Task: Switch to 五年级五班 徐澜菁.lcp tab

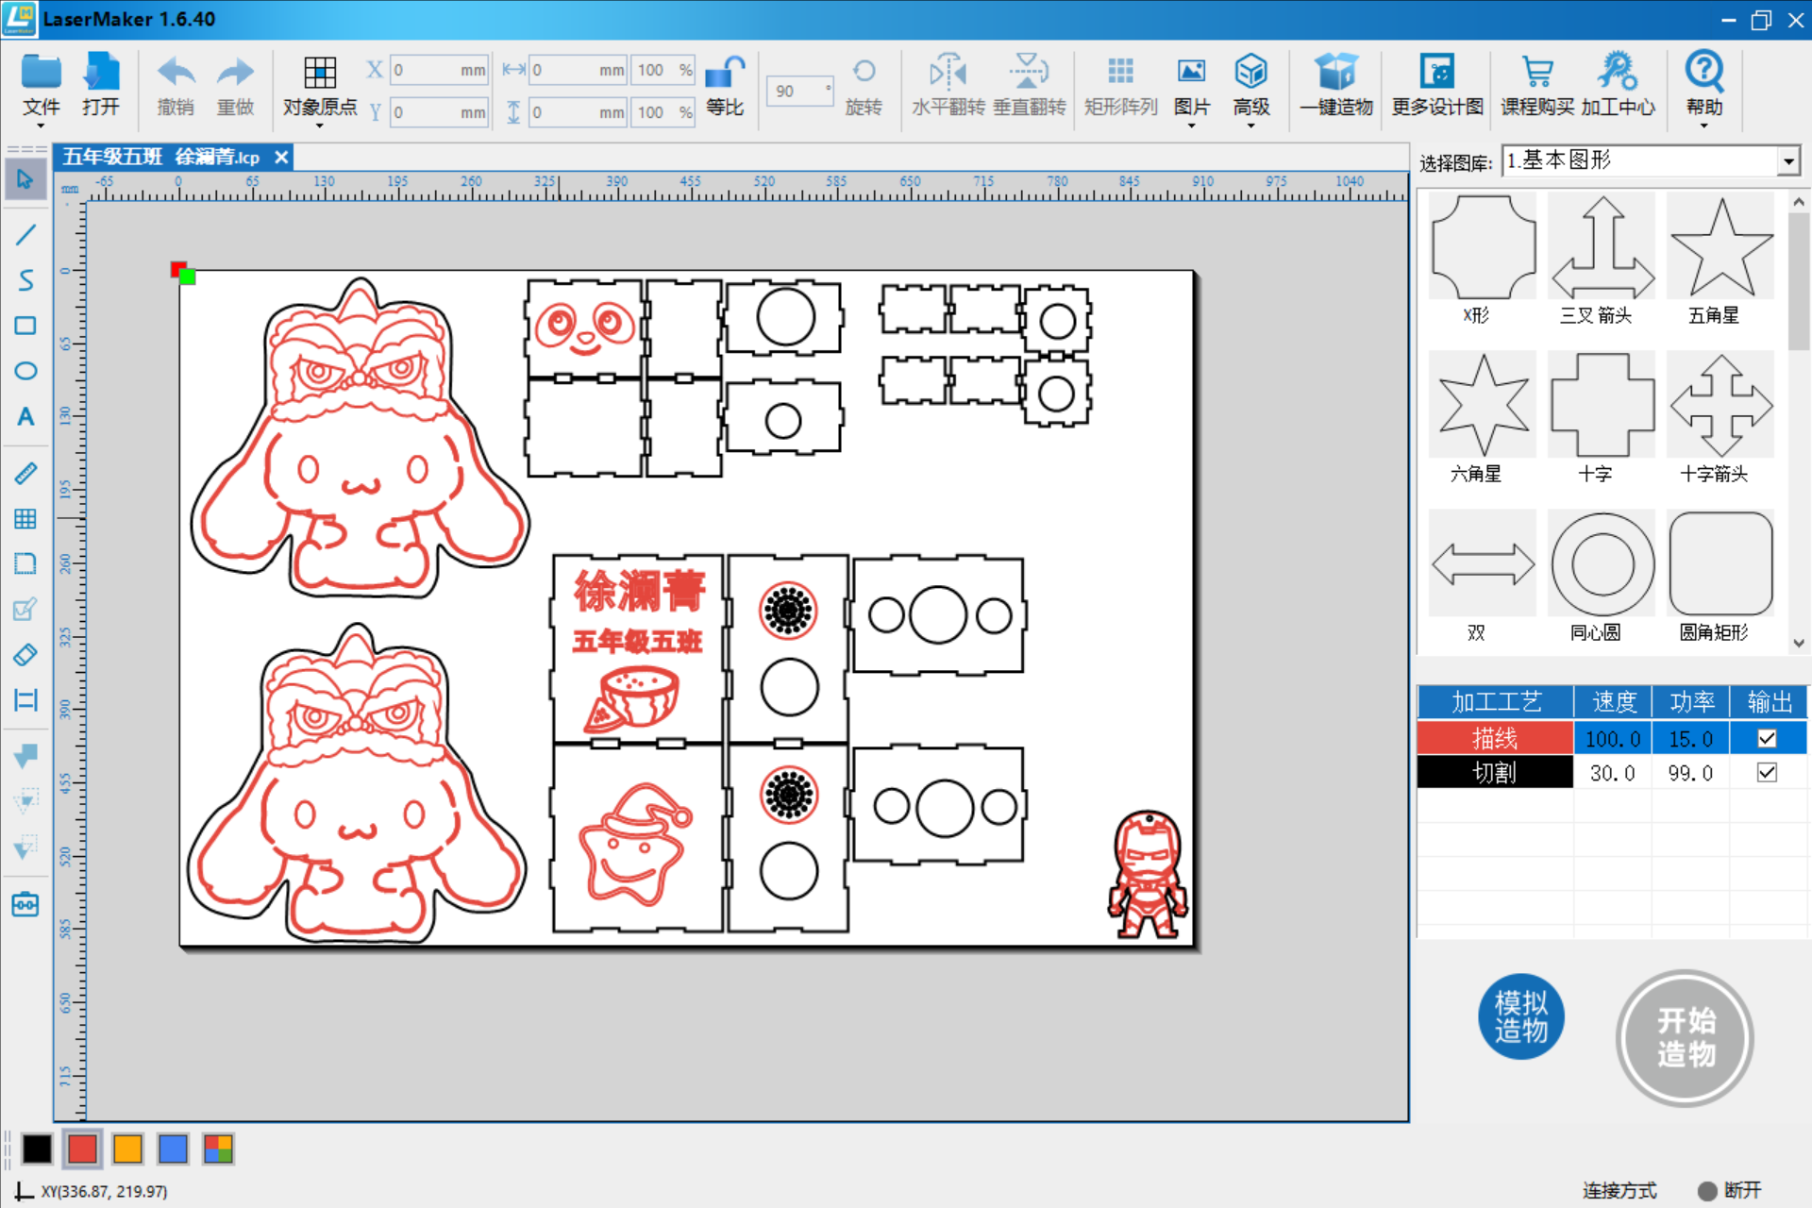Action: click(161, 158)
